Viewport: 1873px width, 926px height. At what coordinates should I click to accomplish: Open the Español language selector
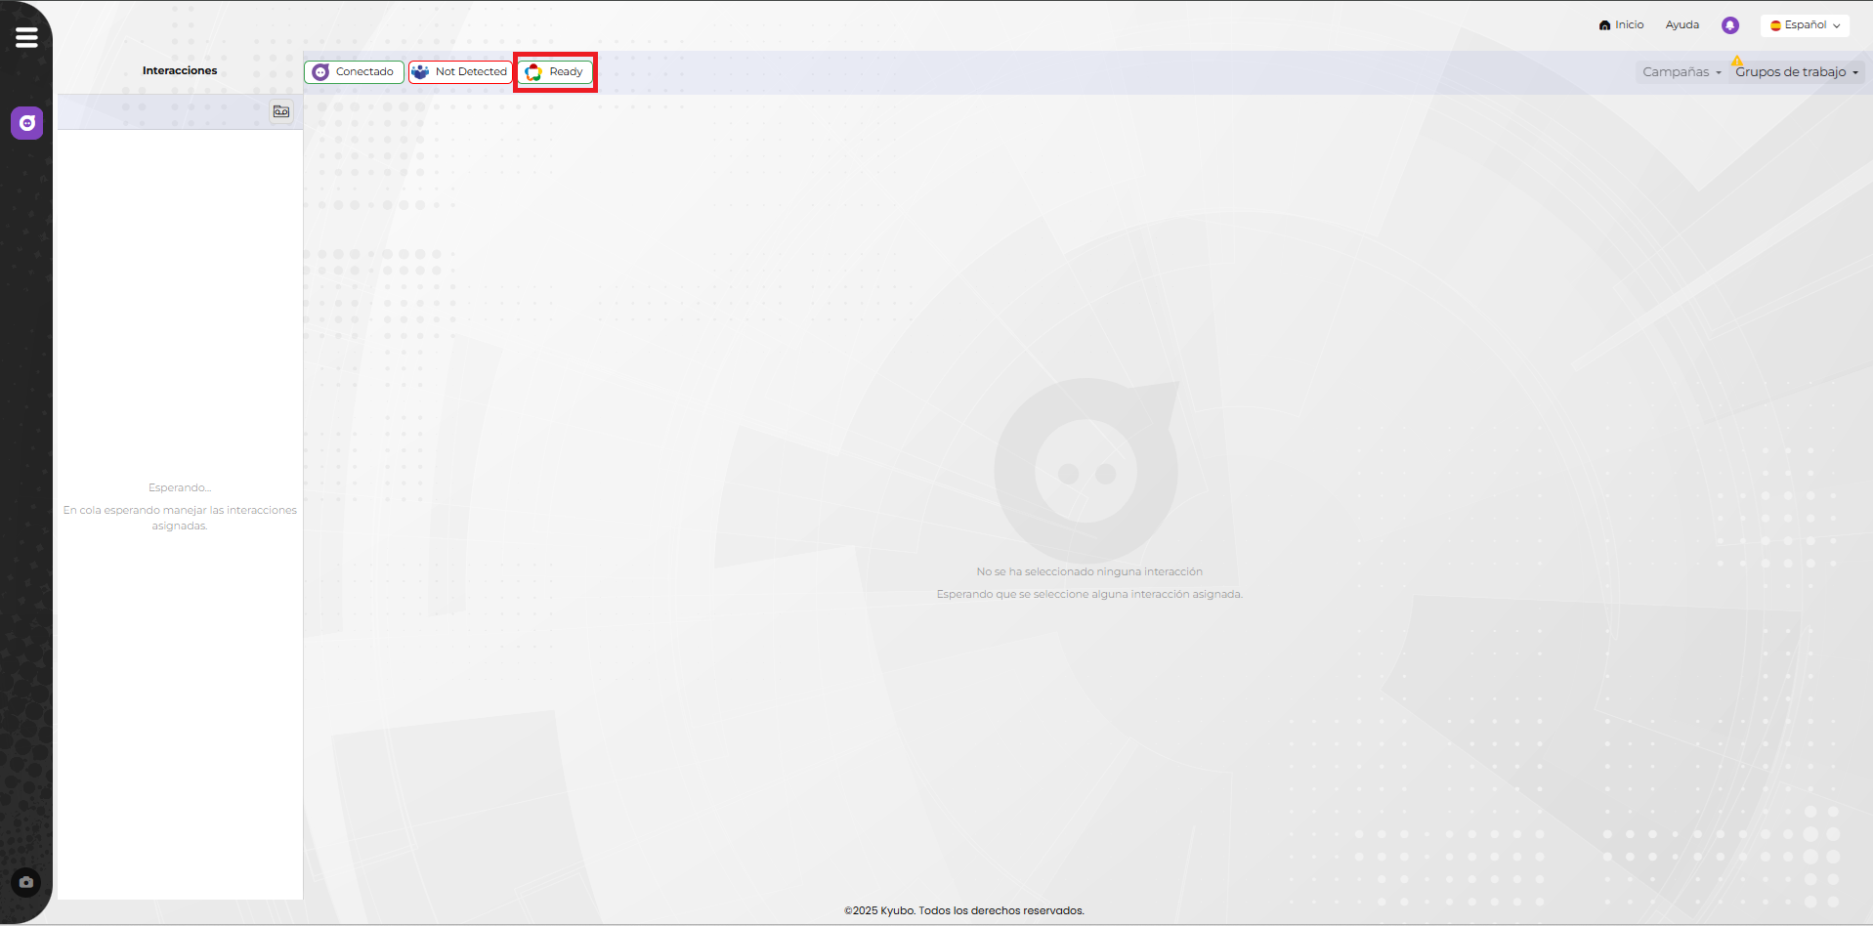click(1805, 25)
